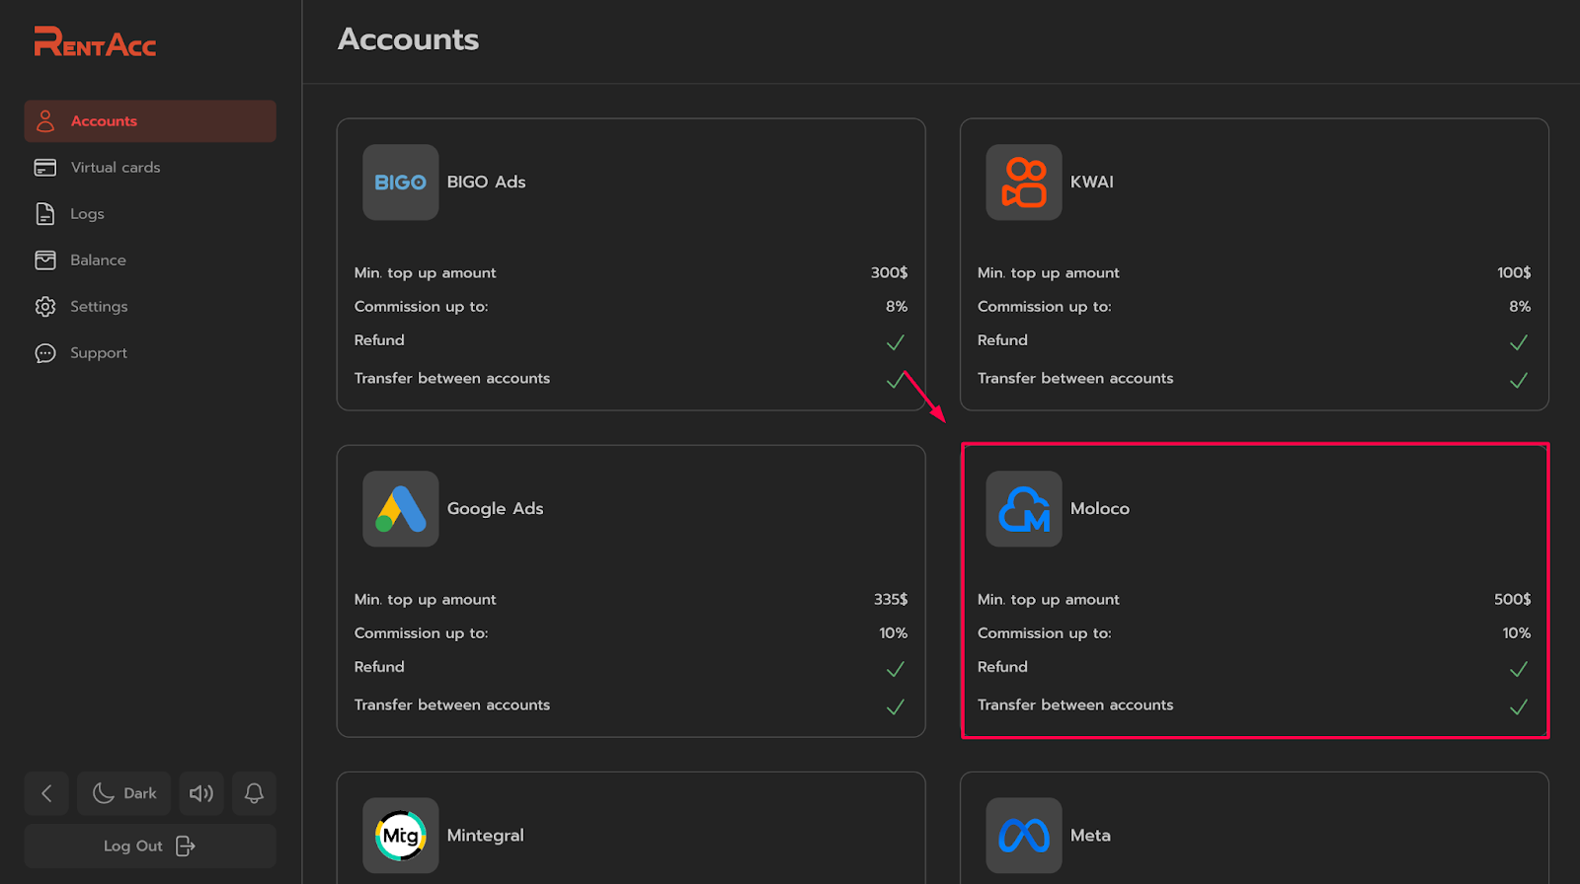
Task: Click the Log Out exit arrow icon
Action: (x=185, y=847)
